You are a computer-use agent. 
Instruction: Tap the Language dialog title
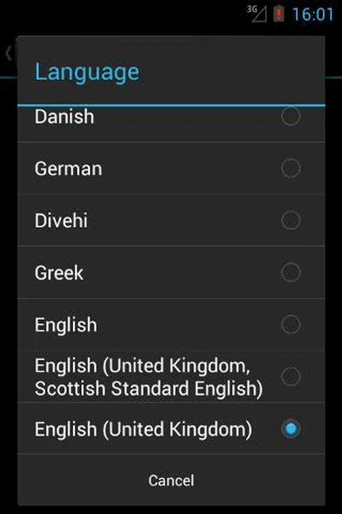[x=87, y=72]
